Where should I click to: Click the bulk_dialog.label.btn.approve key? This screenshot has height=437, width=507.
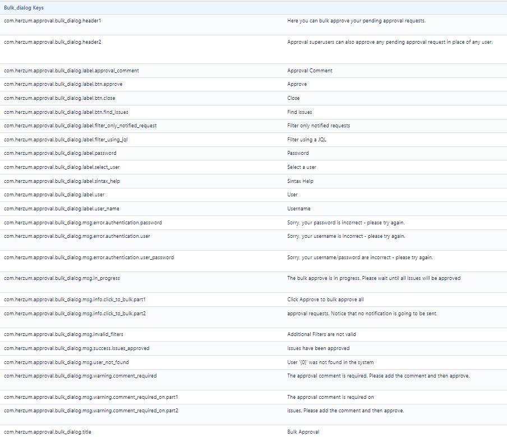coord(63,84)
